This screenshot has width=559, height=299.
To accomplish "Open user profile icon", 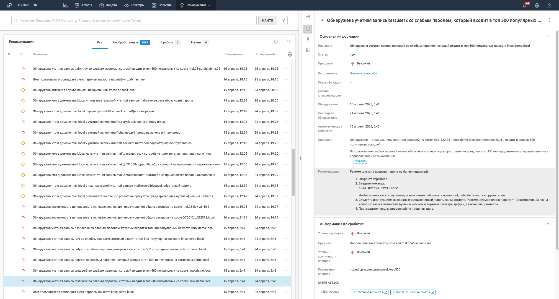I will click(x=549, y=5).
